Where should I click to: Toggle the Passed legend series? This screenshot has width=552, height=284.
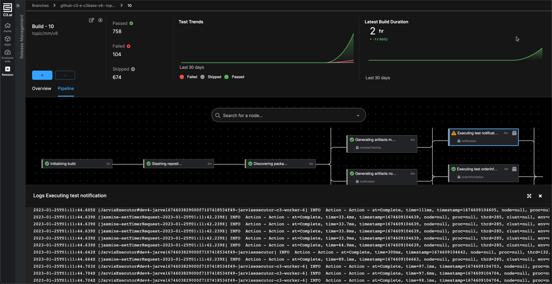(x=234, y=77)
